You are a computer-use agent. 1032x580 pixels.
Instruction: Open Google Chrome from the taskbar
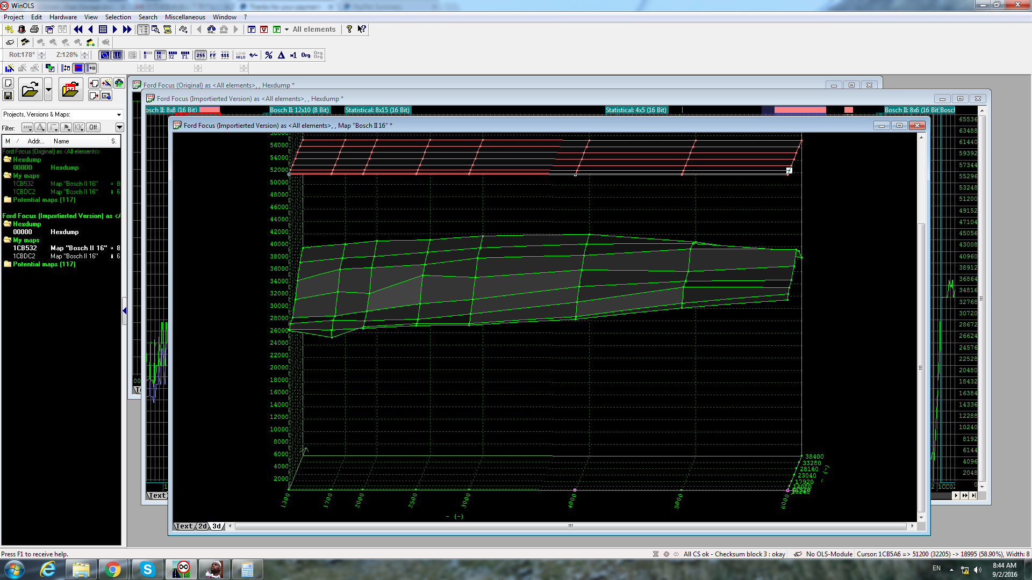click(113, 569)
